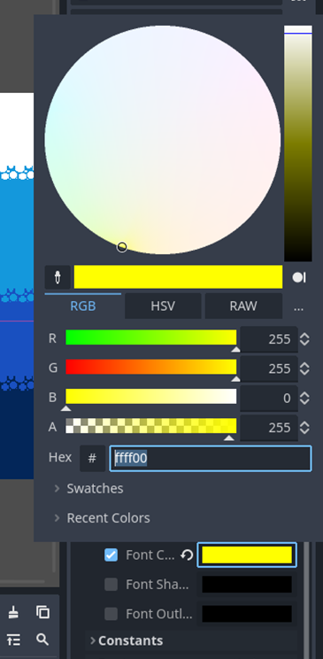Image resolution: width=323 pixels, height=659 pixels.
Task: Click the R value field showing 255
Action: coord(269,338)
